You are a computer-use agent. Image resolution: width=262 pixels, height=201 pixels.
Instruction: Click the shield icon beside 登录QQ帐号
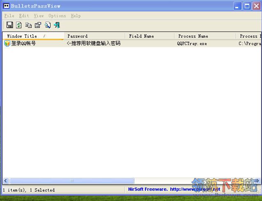(7, 43)
